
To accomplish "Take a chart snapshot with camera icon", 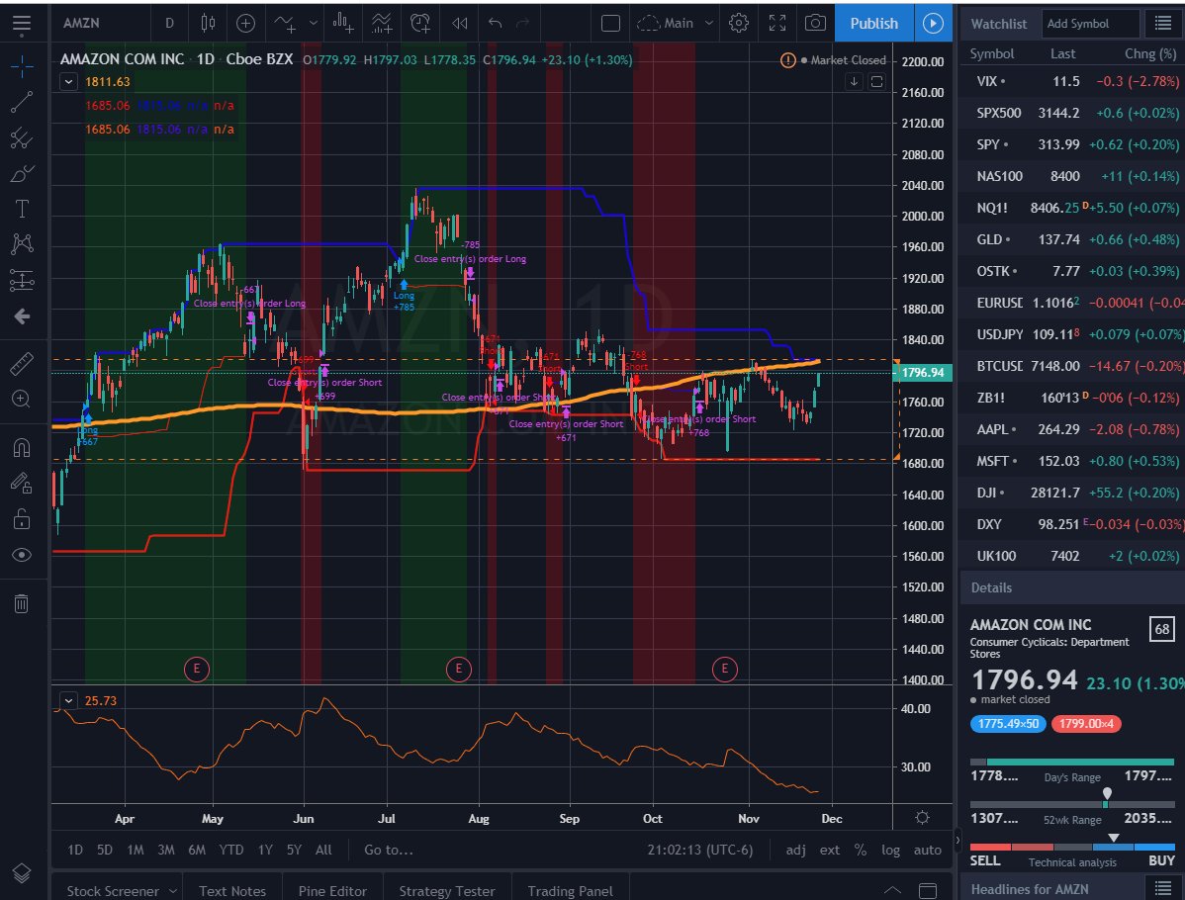I will coord(815,24).
